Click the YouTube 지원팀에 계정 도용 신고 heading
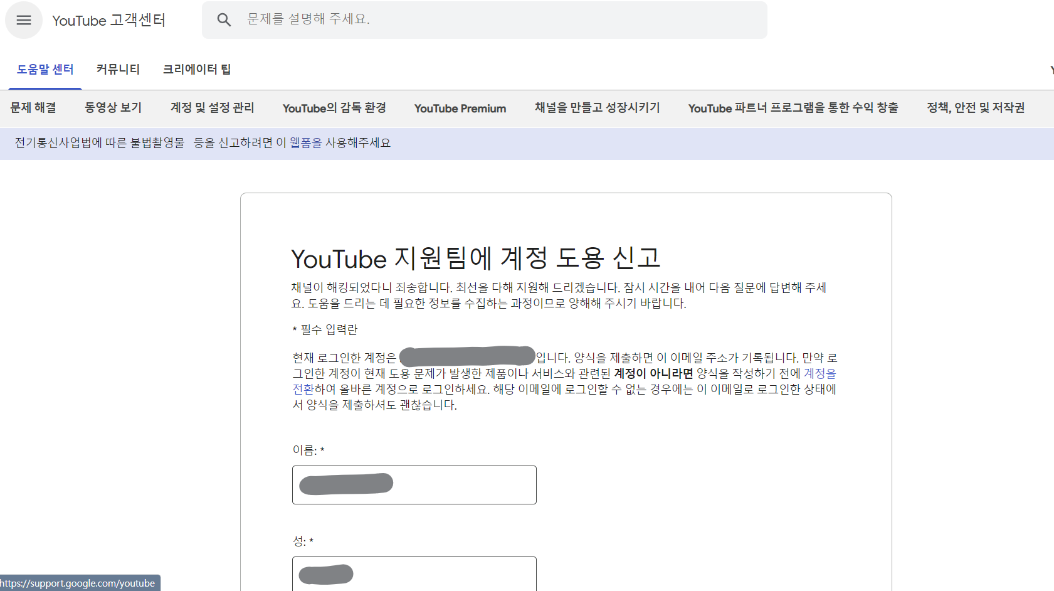 (476, 258)
